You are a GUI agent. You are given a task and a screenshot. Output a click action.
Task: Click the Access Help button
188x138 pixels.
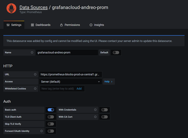[x=109, y=82]
